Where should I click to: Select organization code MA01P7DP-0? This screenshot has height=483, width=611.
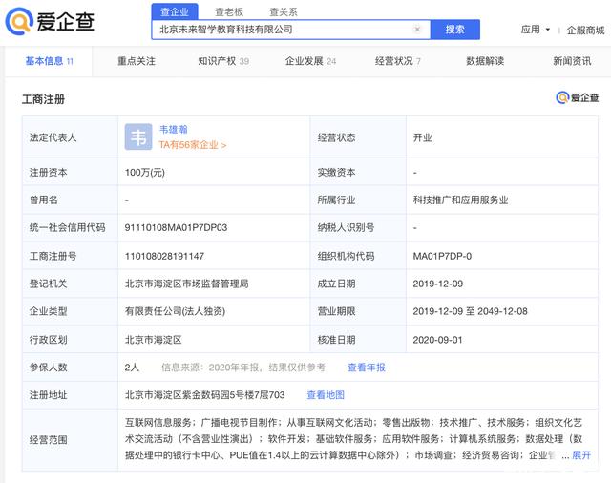click(442, 256)
